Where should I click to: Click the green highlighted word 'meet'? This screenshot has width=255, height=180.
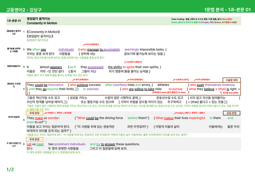tap(40, 144)
